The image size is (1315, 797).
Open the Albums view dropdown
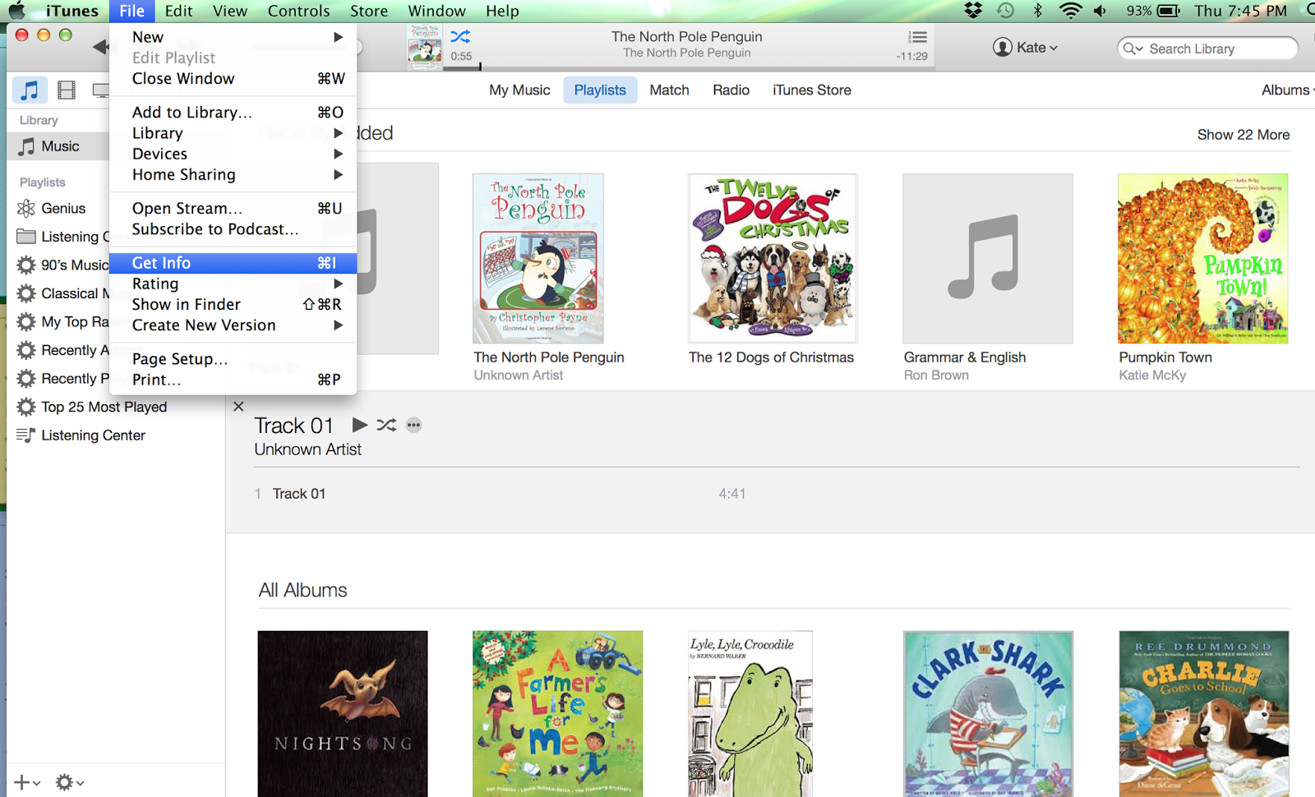click(1288, 90)
